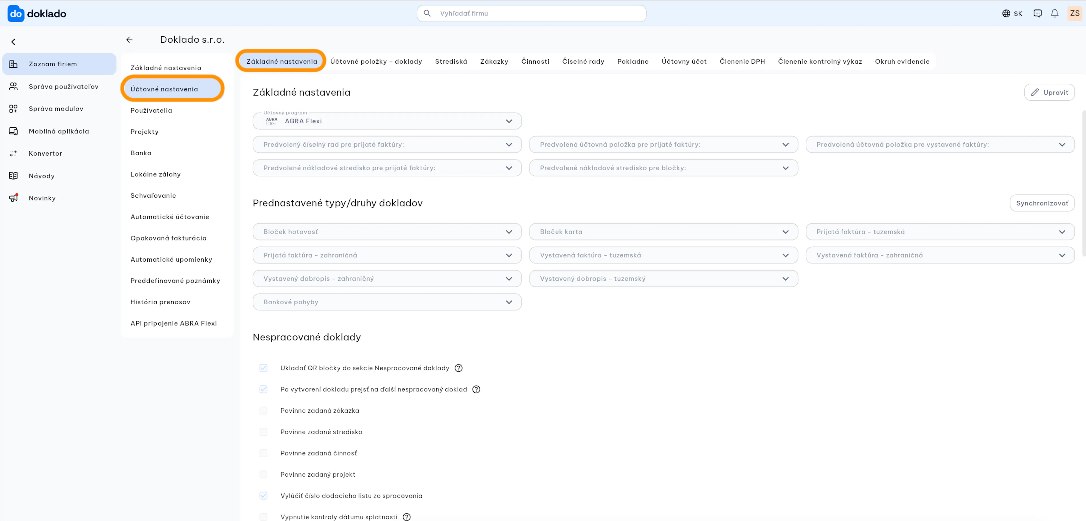Show help for Po vytvorení dokladu option
The width and height of the screenshot is (1086, 521).
point(476,389)
